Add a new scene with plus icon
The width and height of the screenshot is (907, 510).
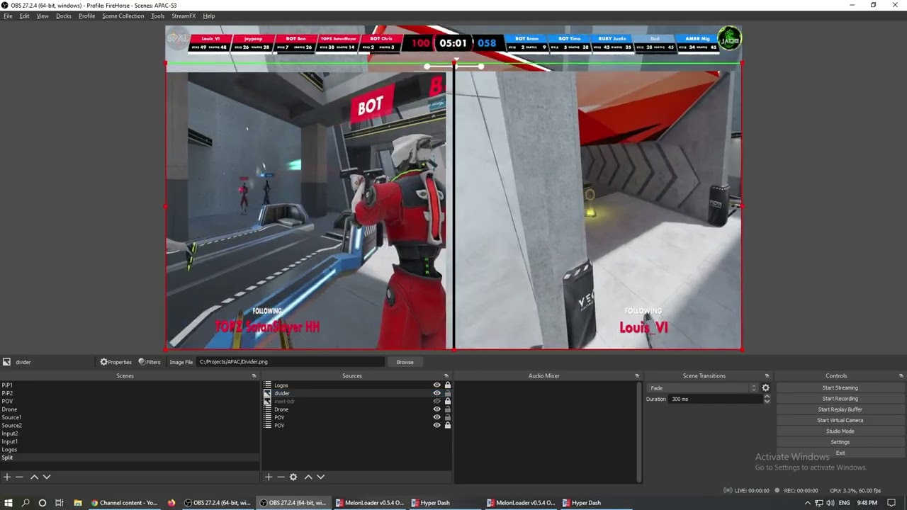(7, 477)
